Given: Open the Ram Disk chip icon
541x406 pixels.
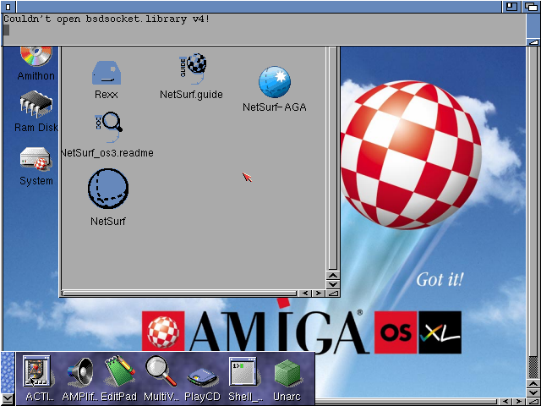Looking at the screenshot, I should coord(36,103).
